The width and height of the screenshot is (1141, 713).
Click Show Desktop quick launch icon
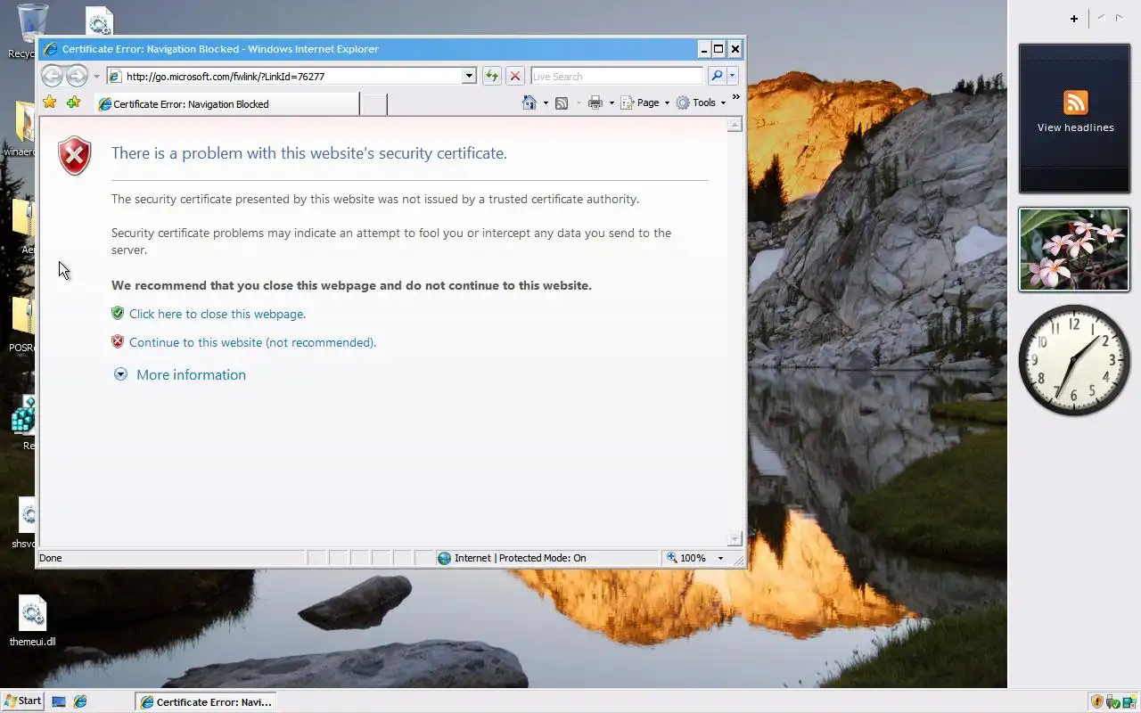pos(59,701)
